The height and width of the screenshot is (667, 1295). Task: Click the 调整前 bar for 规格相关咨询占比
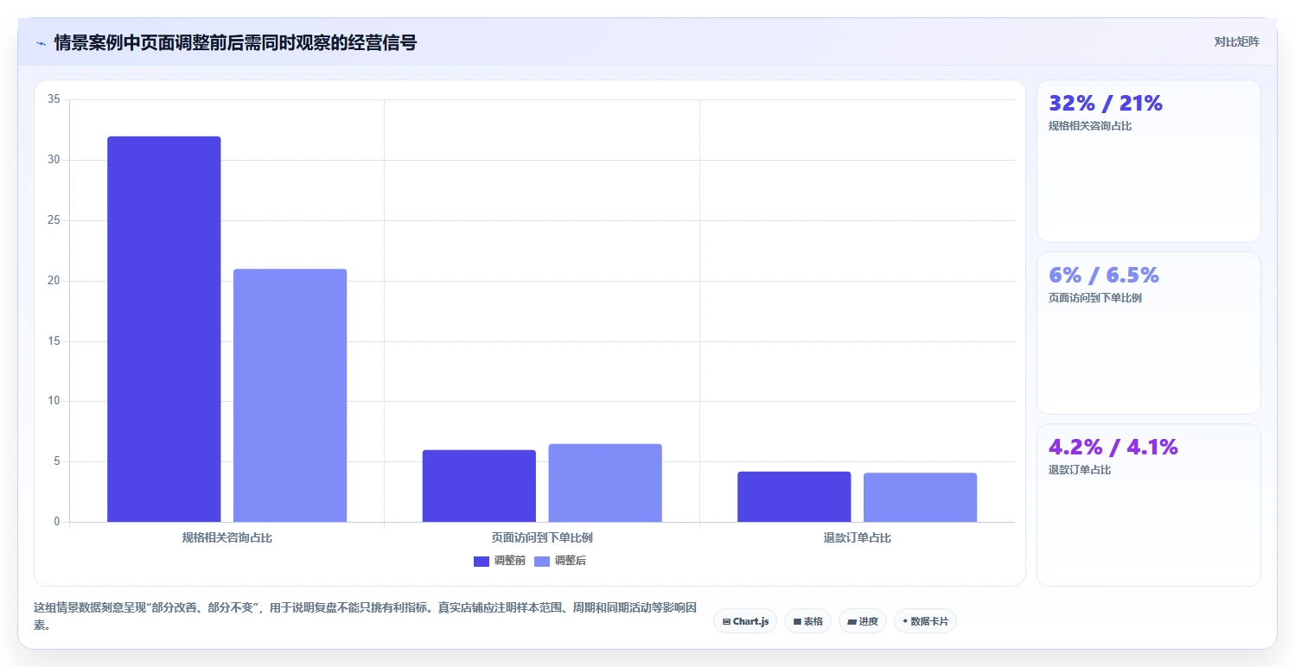tap(164, 329)
